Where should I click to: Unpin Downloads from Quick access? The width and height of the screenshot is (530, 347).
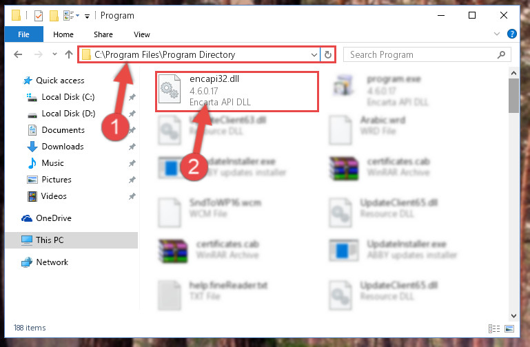click(132, 147)
